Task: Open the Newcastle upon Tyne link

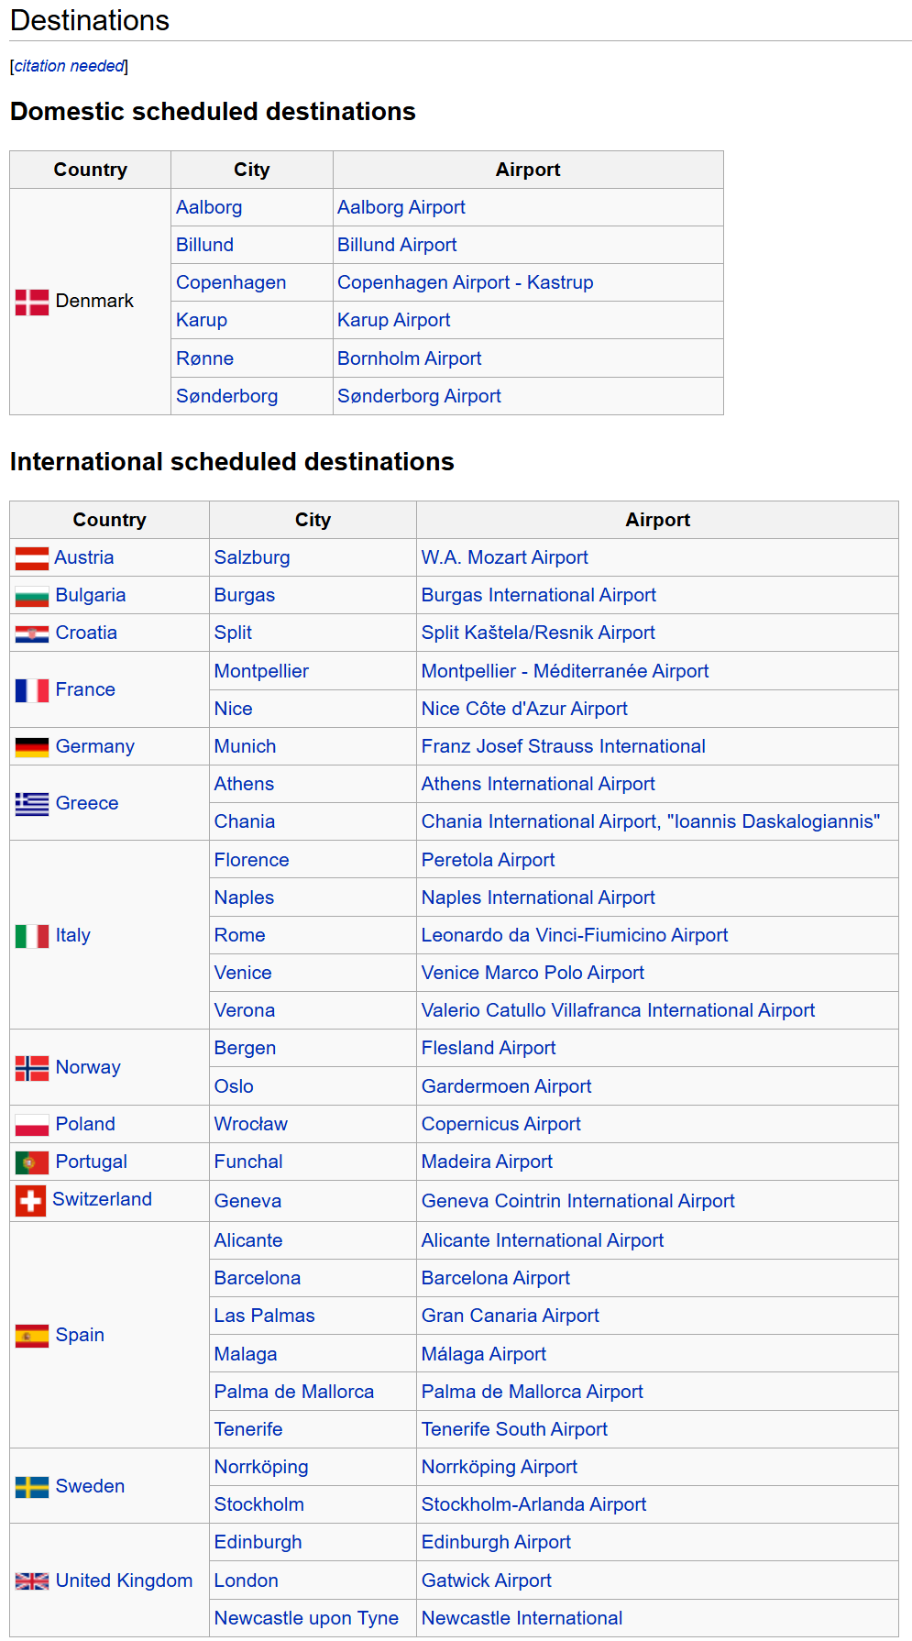Action: coord(306,1618)
